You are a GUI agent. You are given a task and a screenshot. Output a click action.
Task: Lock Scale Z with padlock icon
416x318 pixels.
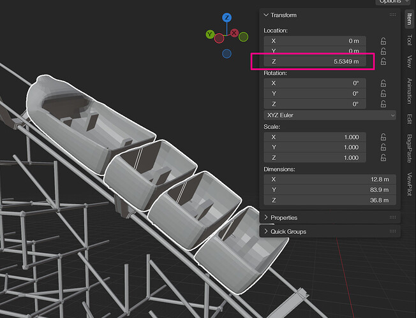pyautogui.click(x=383, y=157)
